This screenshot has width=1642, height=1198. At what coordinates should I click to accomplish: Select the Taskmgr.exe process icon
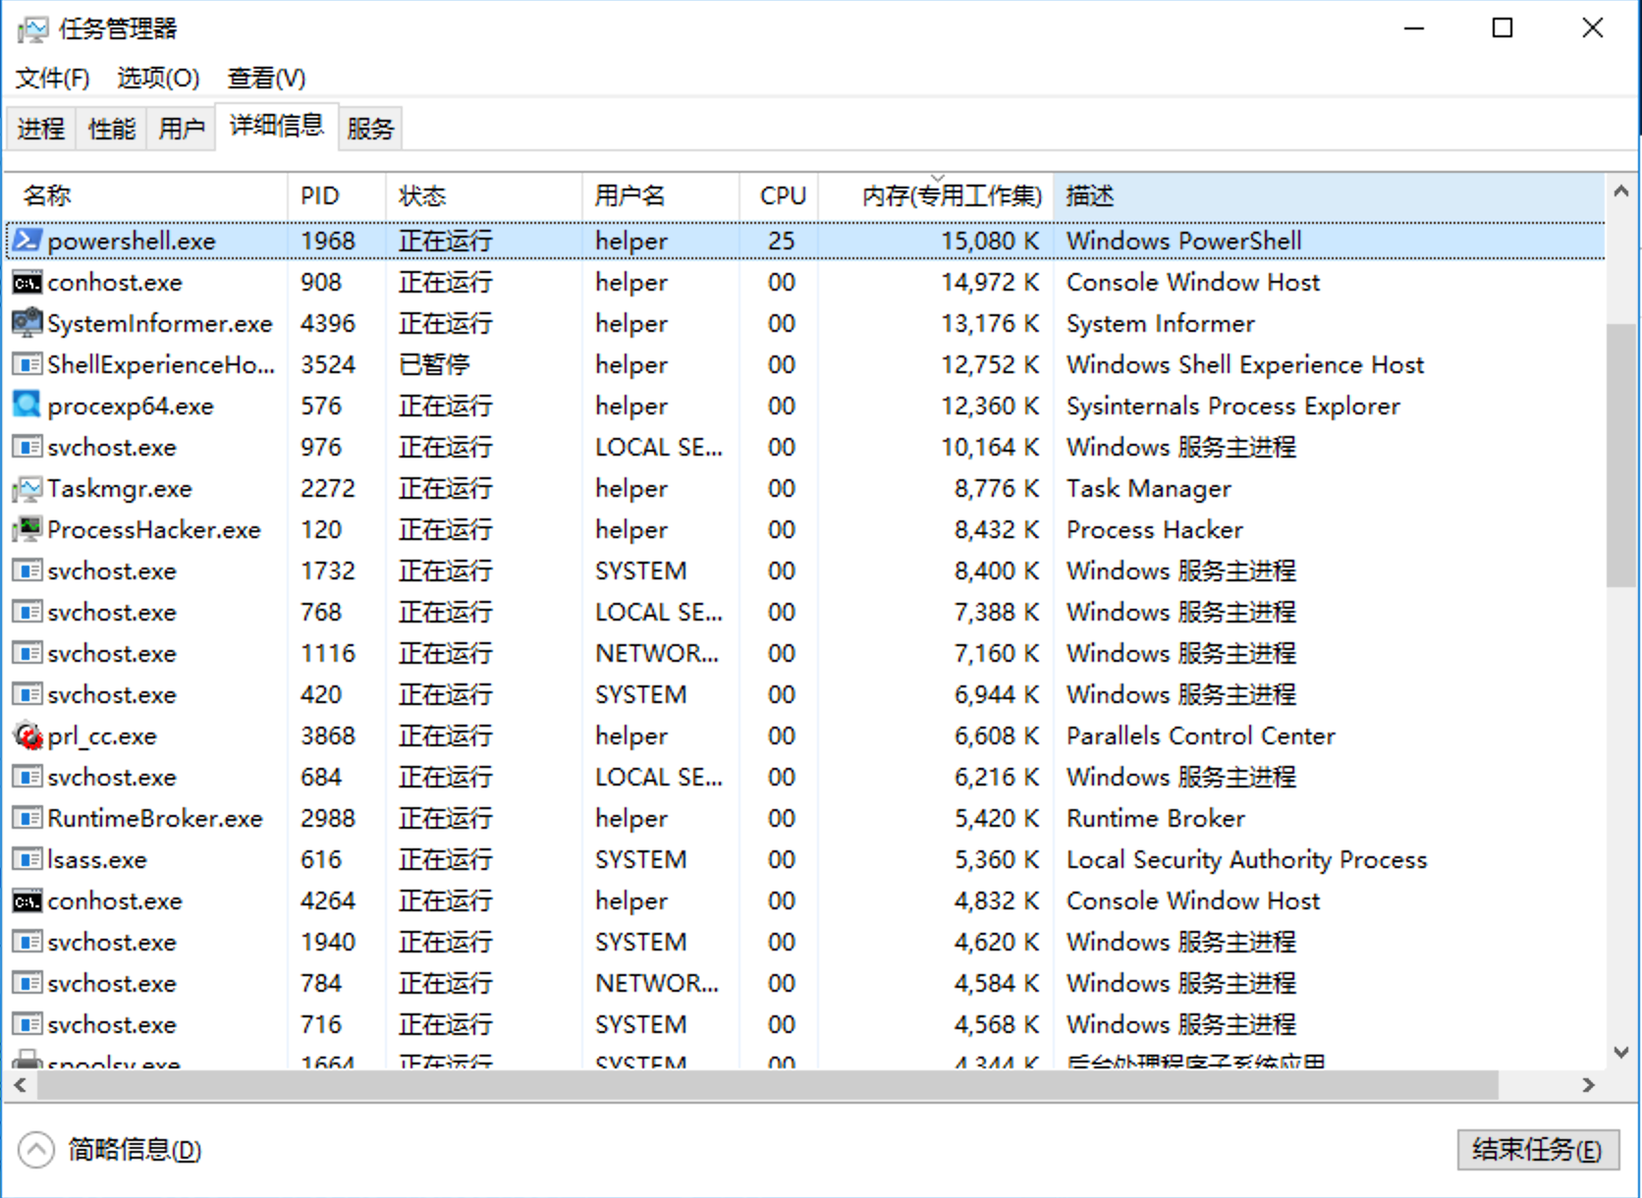27,488
